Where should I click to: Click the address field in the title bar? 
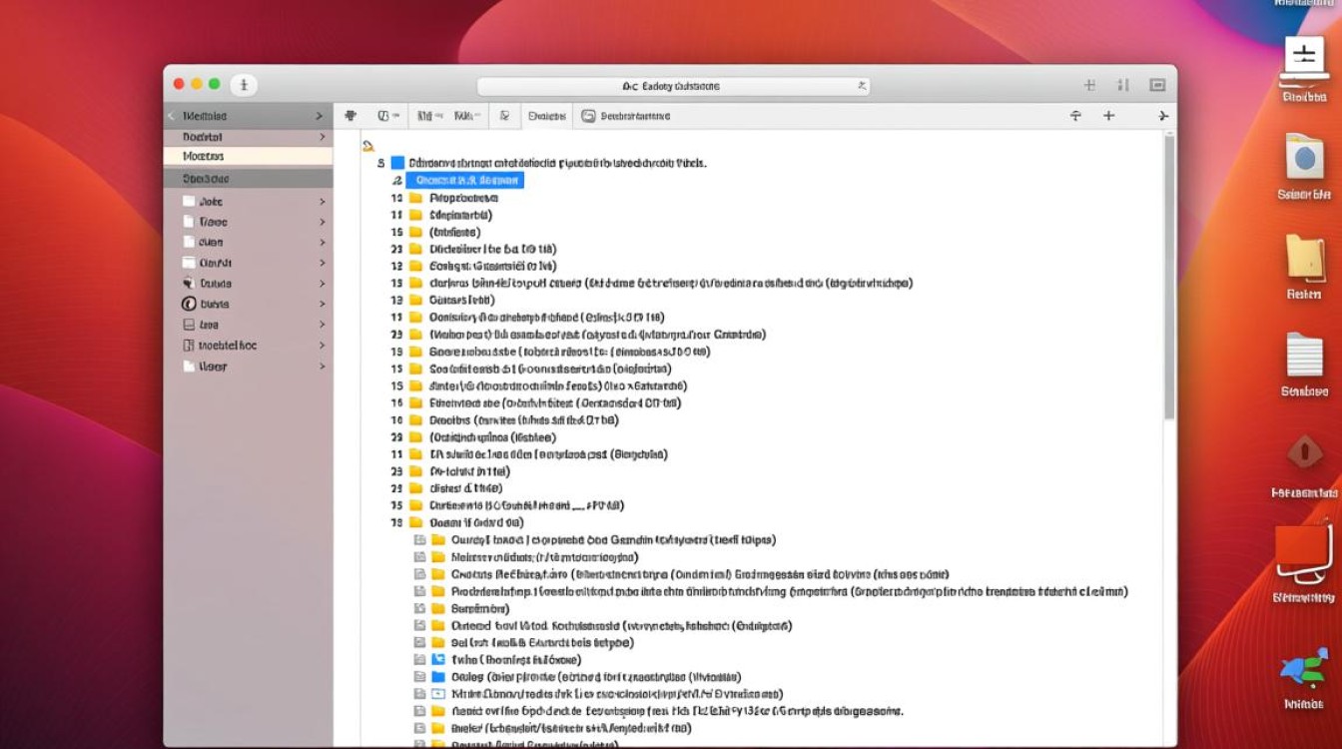pyautogui.click(x=672, y=86)
